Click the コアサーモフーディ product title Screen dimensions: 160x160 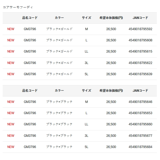coord(18,7)
